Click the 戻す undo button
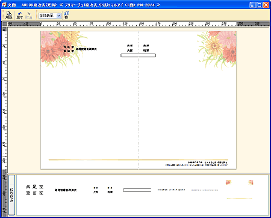271x218 pixels. pyautogui.click(x=19, y=15)
